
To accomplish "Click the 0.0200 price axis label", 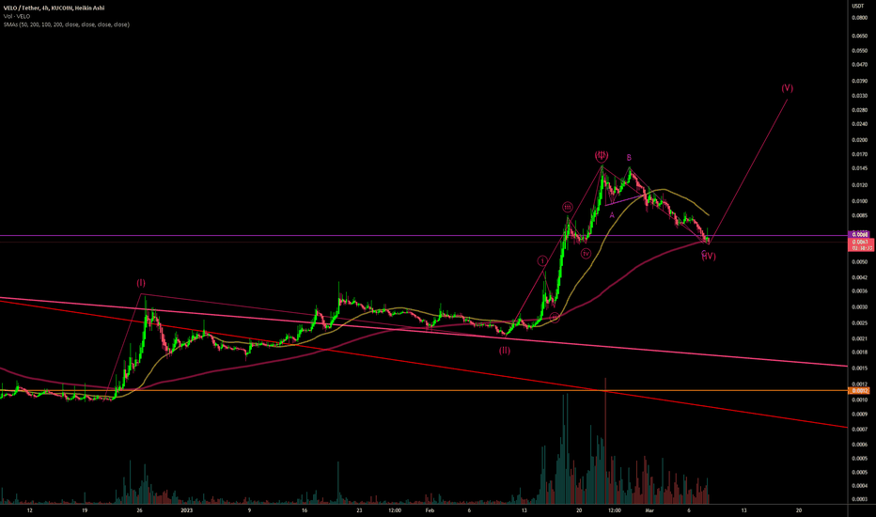I will pyautogui.click(x=859, y=140).
